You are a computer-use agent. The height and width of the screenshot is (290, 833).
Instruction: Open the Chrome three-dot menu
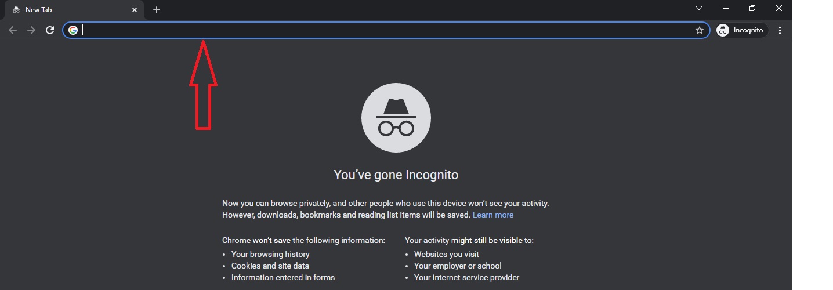point(780,30)
